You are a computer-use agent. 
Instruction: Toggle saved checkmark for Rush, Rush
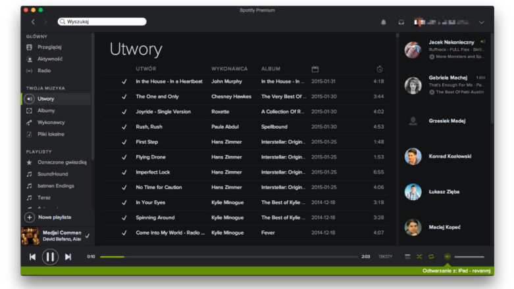[124, 127]
